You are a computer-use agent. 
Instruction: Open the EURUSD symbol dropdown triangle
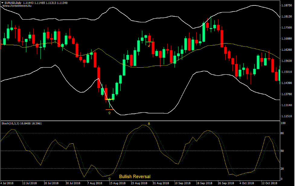tap(2, 2)
